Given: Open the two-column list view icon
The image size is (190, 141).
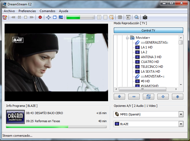Looking at the screenshot, I should coord(105,17).
